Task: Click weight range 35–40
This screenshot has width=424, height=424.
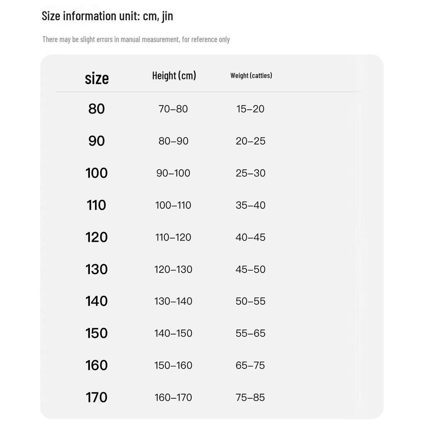Action: pyautogui.click(x=251, y=205)
